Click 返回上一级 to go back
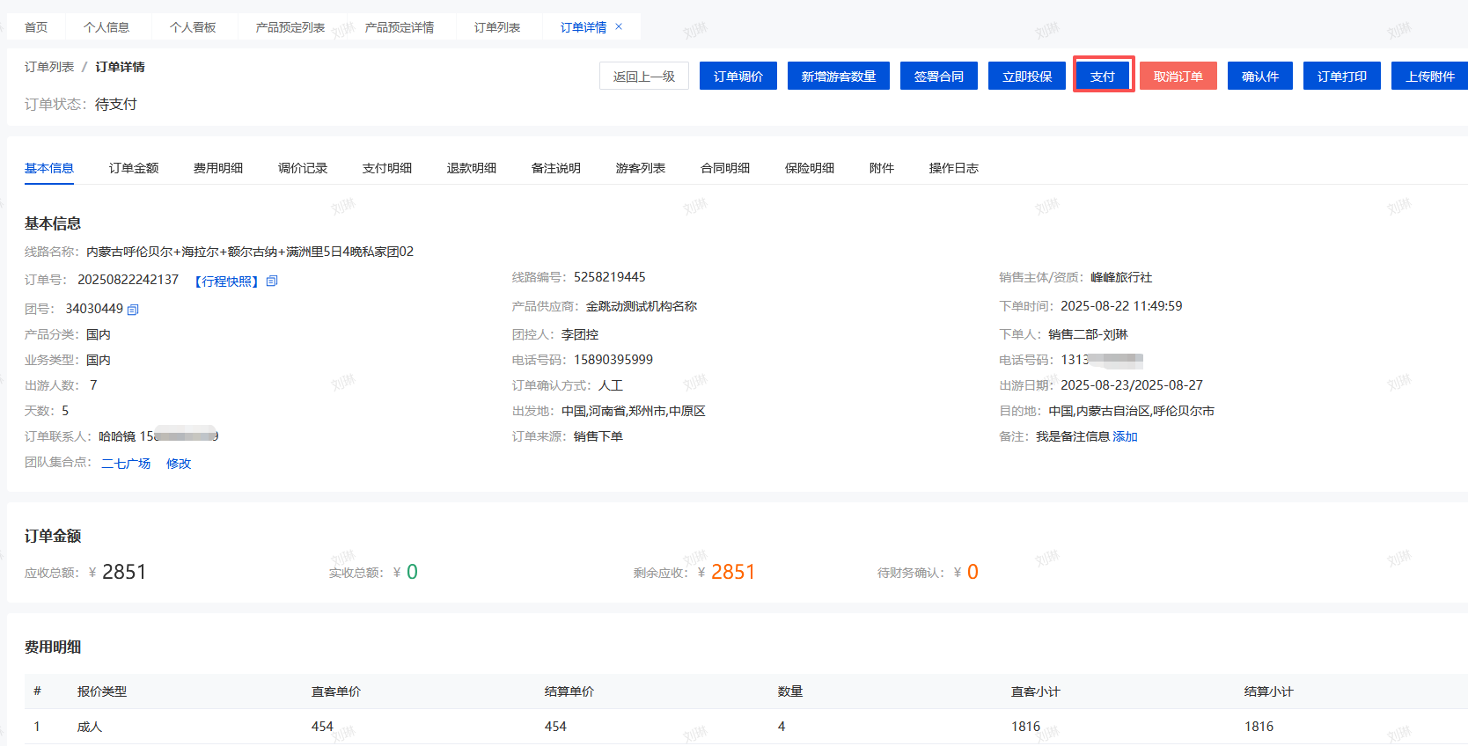This screenshot has width=1468, height=746. coord(643,77)
